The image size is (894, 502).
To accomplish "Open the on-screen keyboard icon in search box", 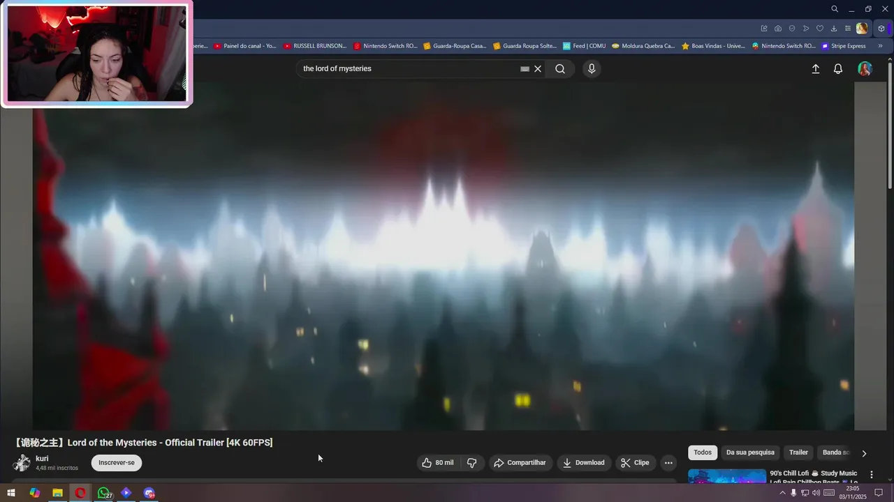I will (525, 69).
